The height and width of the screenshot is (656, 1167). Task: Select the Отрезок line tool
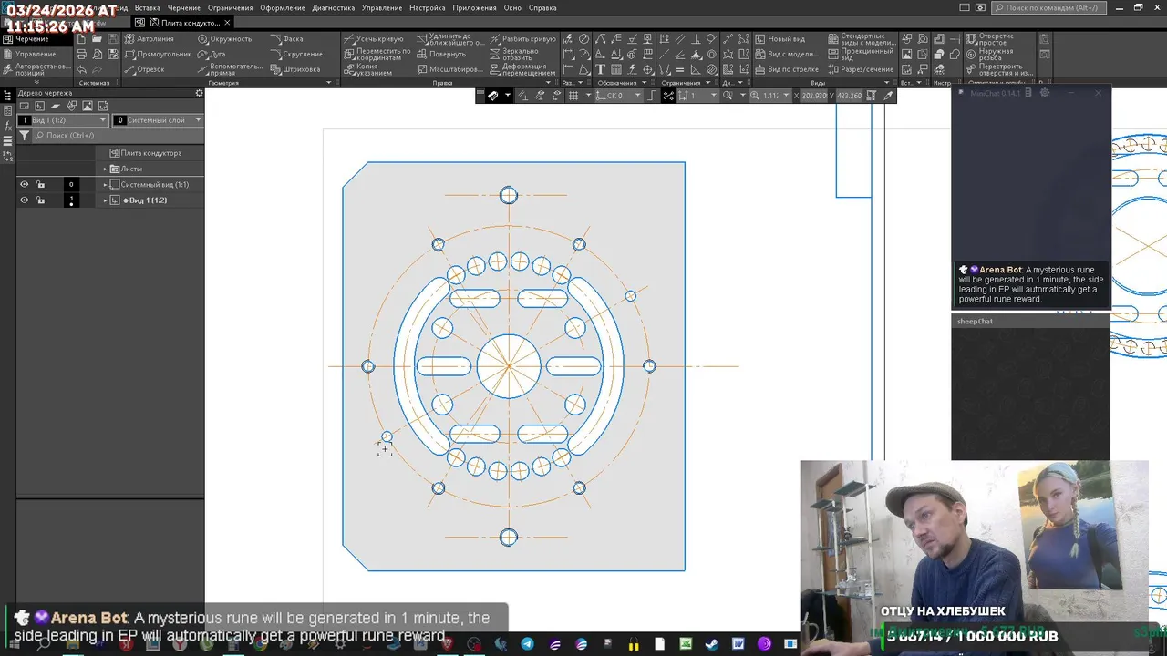pyautogui.click(x=144, y=69)
